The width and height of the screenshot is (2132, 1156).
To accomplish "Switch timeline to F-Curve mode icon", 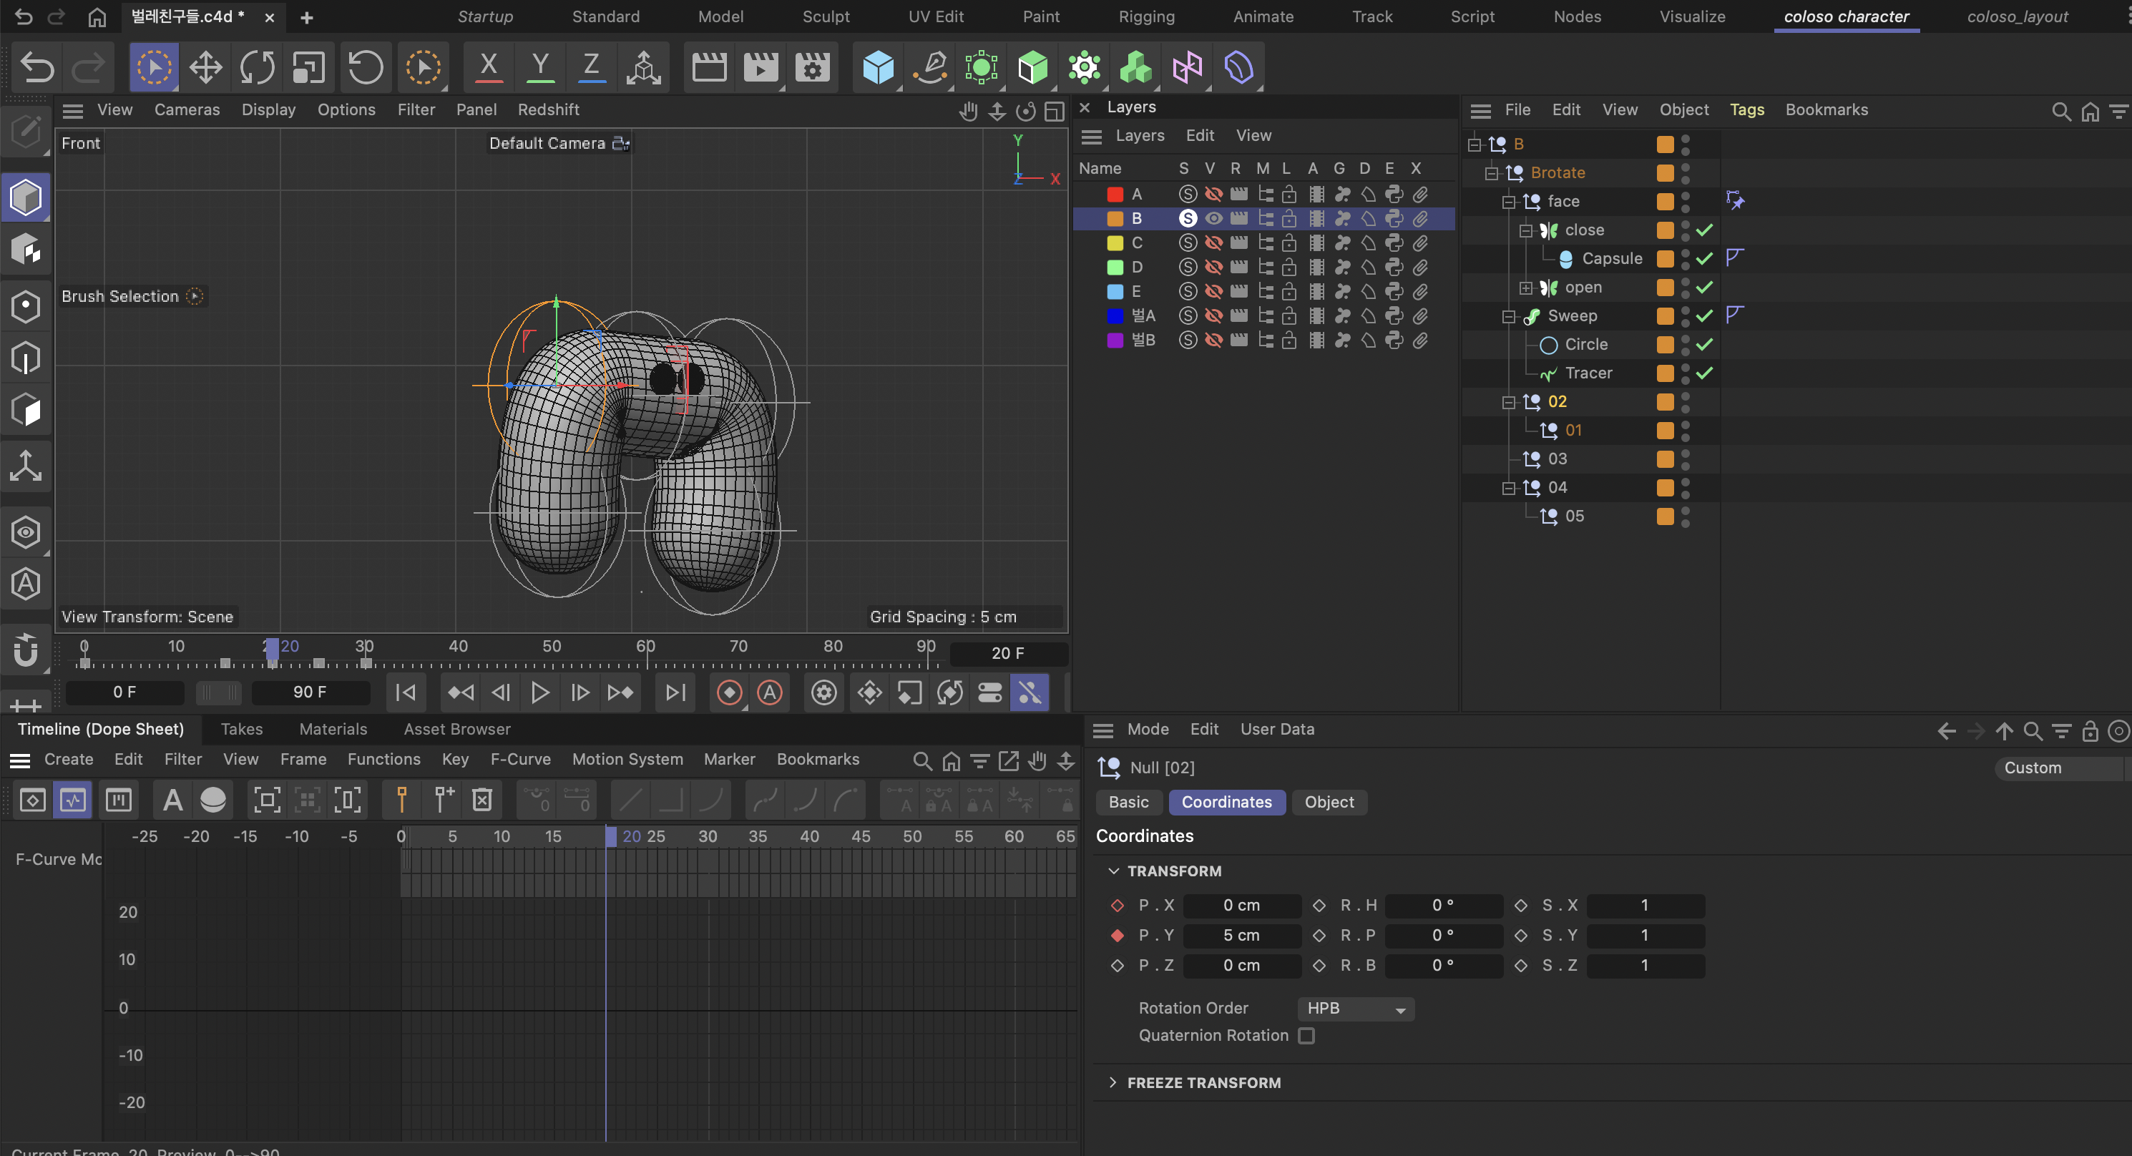I will [x=73, y=800].
